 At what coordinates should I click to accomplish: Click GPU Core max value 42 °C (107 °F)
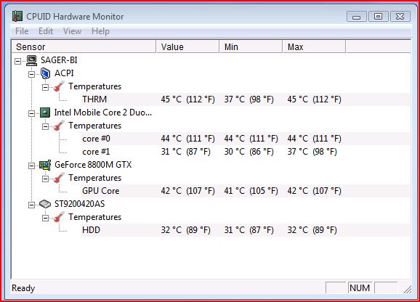[x=314, y=191]
